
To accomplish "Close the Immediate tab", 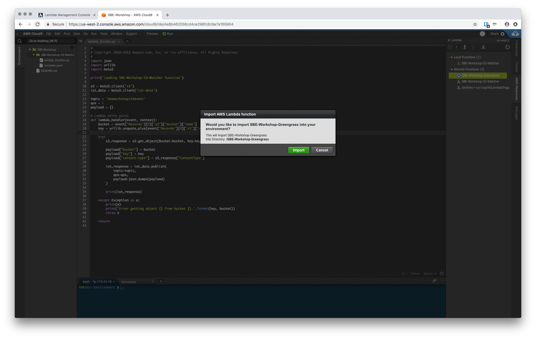I will [x=152, y=282].
